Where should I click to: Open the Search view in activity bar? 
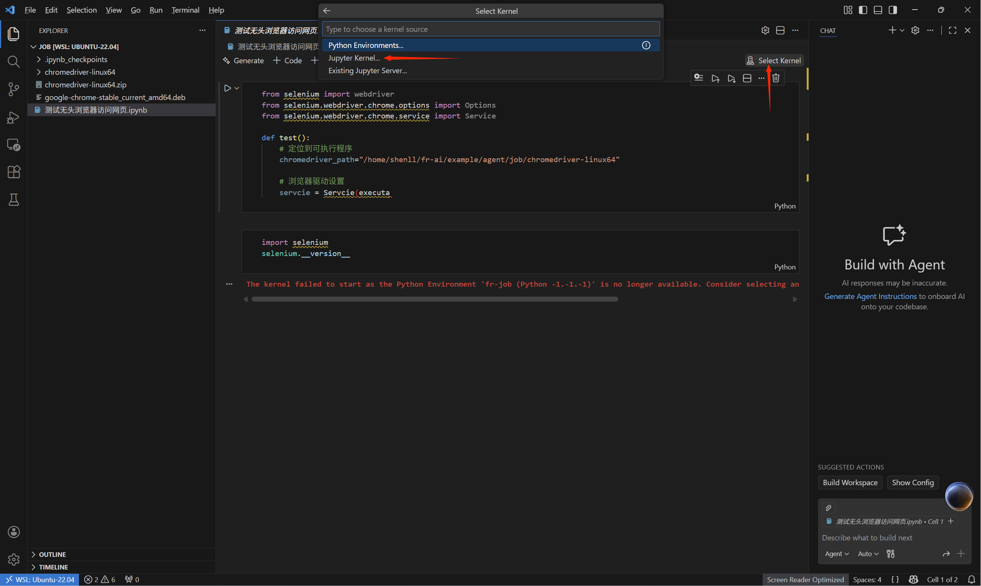coord(13,61)
